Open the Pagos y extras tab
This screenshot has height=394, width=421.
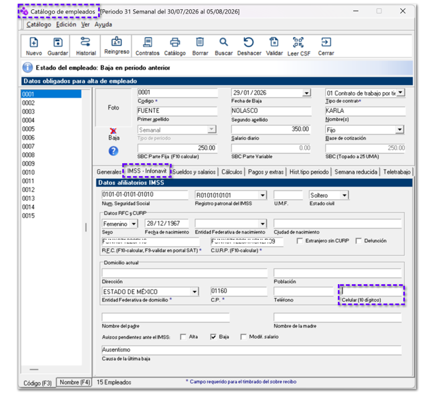[x=265, y=172]
